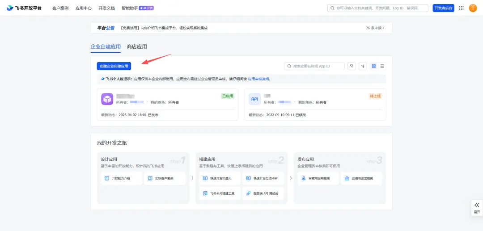
Task: Click the 待上线 status tag
Action: [375, 96]
